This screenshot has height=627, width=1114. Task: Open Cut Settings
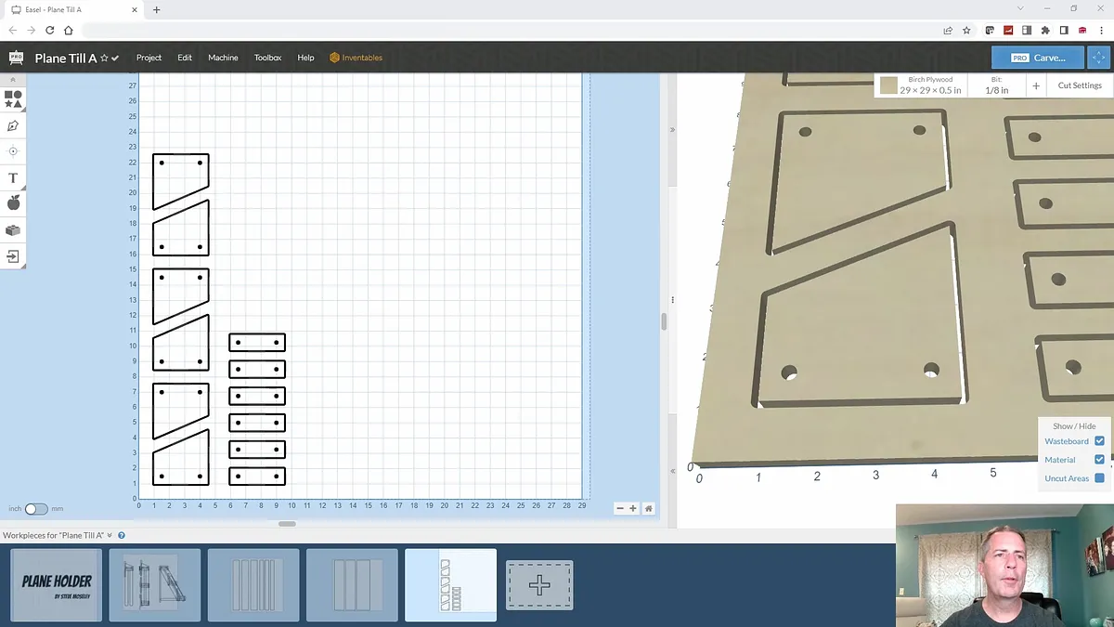click(x=1079, y=85)
